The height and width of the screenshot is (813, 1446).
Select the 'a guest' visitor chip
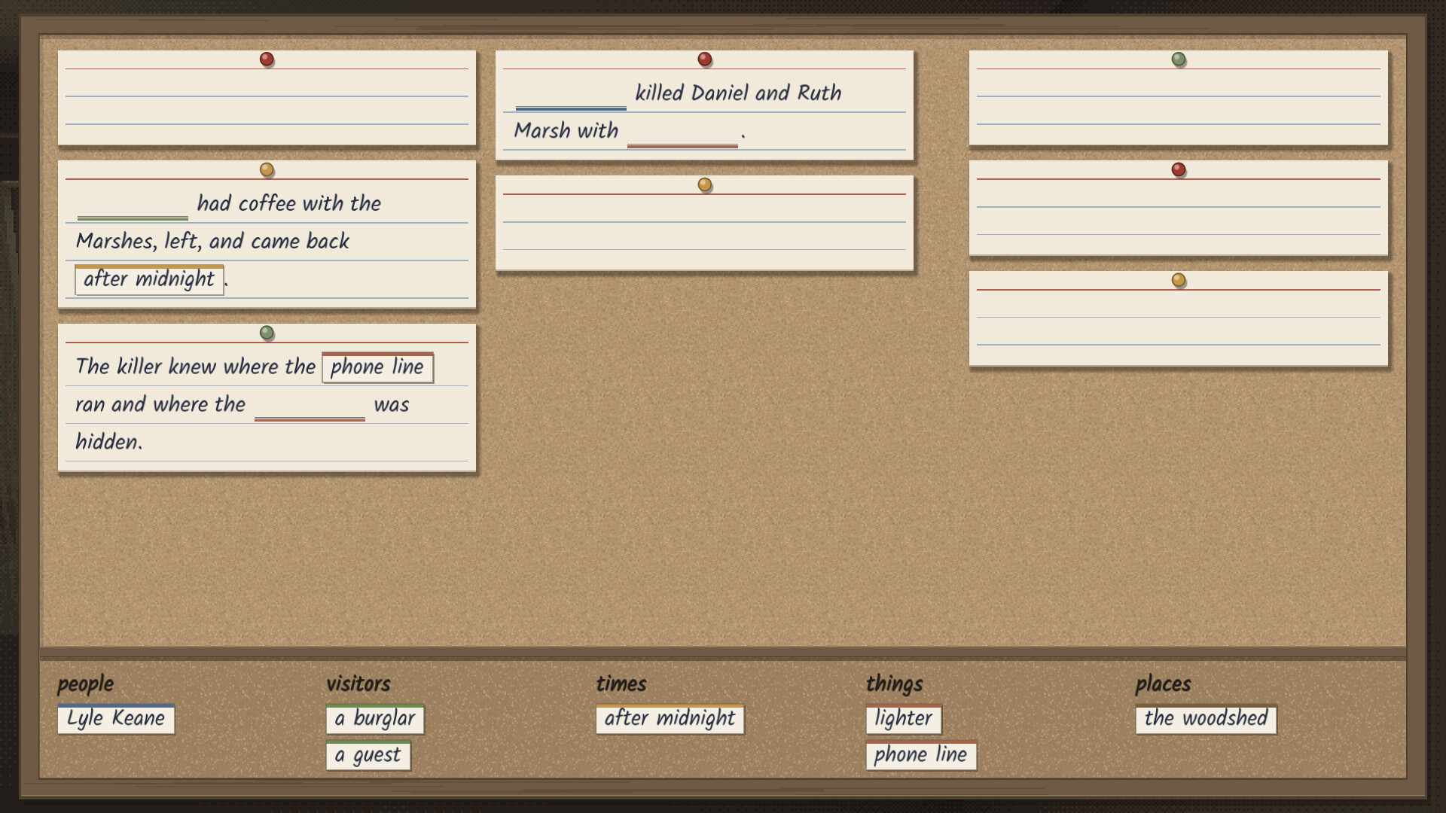pyautogui.click(x=368, y=755)
